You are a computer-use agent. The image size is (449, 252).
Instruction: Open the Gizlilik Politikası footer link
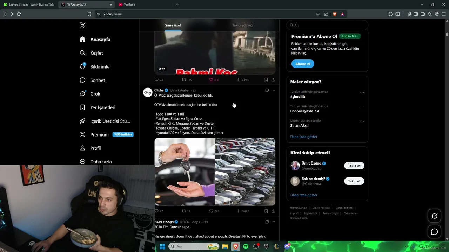coord(321,208)
